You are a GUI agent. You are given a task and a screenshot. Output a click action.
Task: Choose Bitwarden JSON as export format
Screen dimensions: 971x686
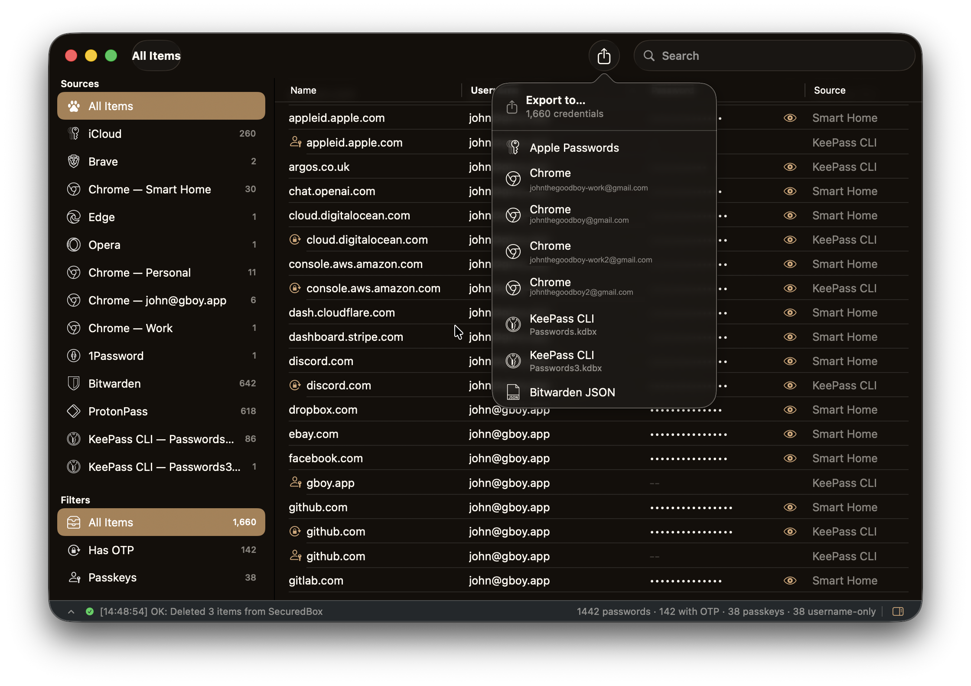click(572, 392)
